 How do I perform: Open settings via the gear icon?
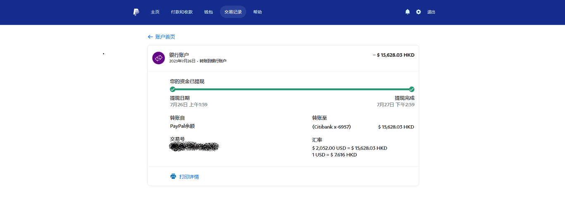point(418,12)
